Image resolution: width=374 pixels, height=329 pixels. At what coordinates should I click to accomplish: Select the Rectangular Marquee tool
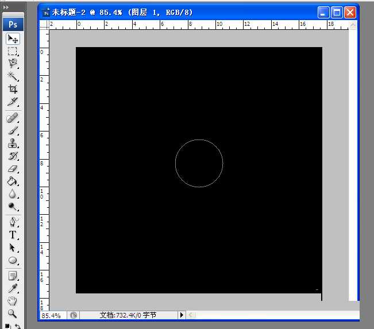tap(12, 51)
